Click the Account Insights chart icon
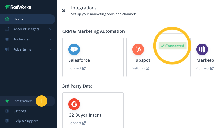 (7, 29)
